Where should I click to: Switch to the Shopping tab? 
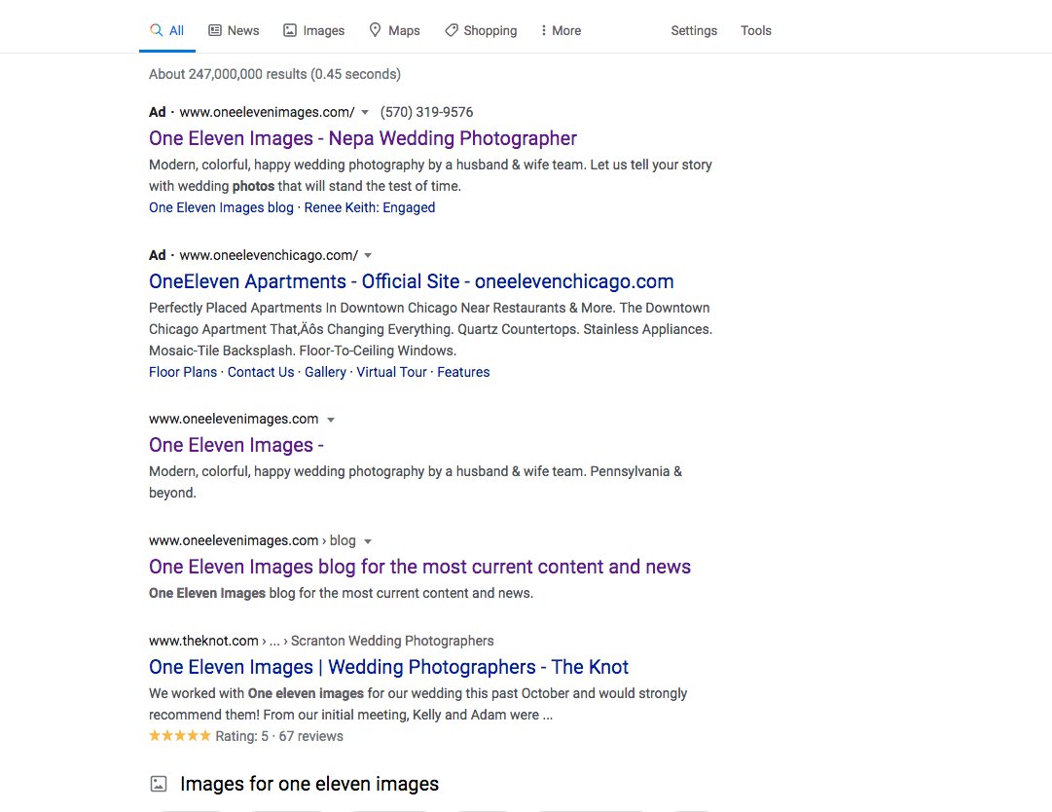click(x=481, y=30)
